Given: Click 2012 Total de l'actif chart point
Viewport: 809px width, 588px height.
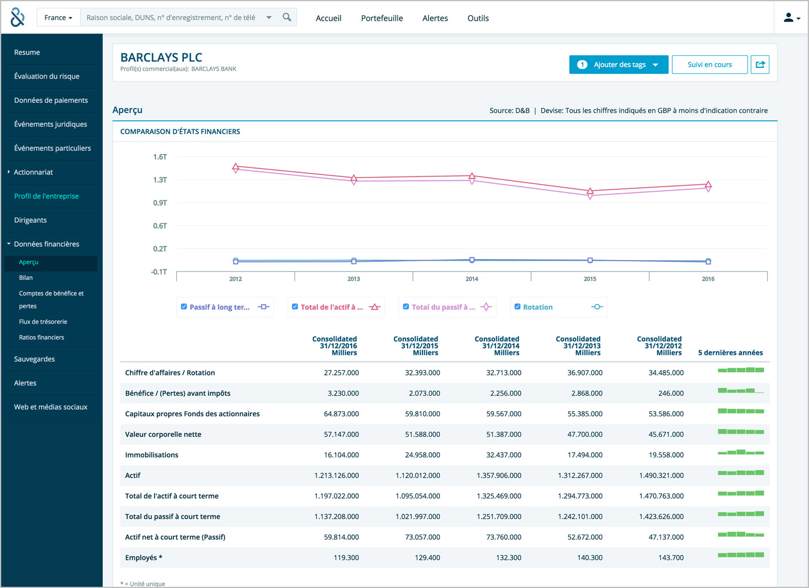Looking at the screenshot, I should (235, 167).
